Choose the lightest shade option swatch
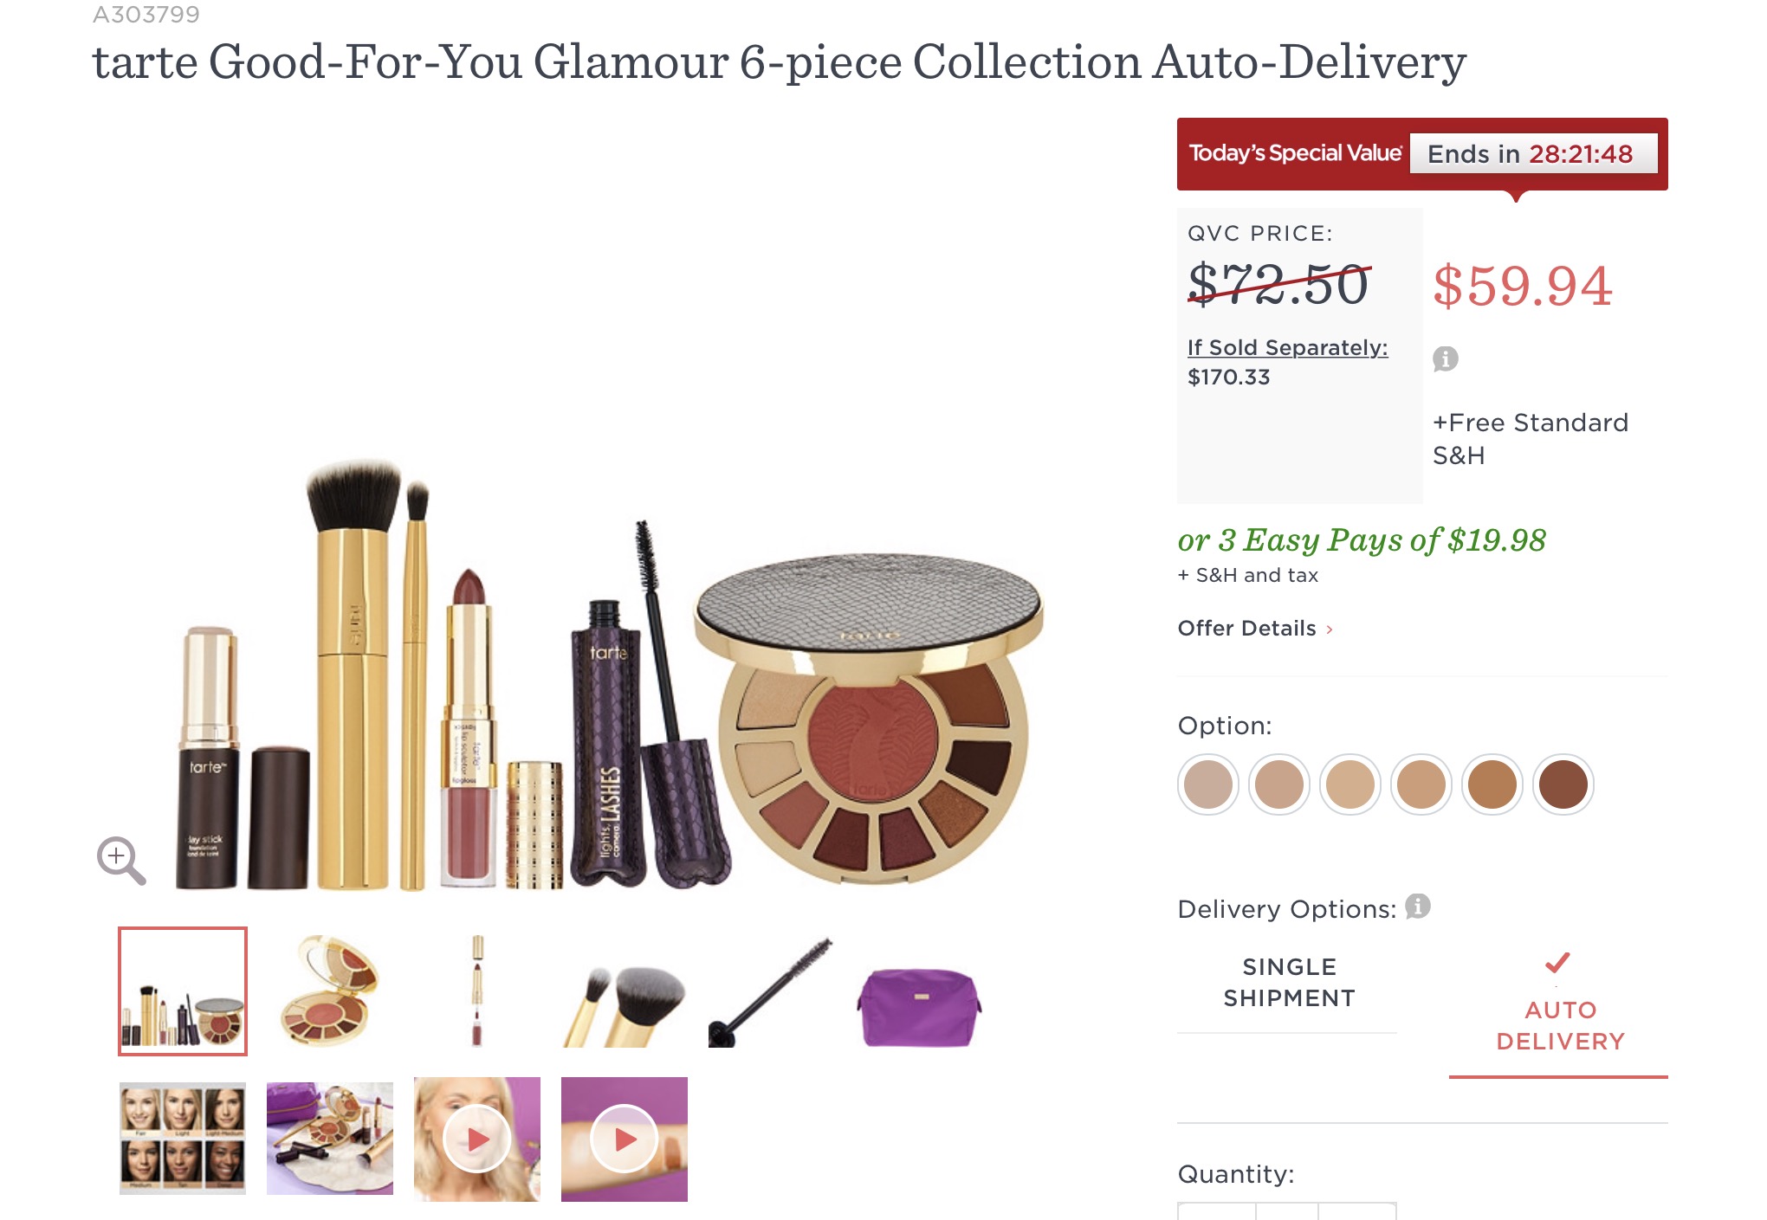 tap(1208, 784)
